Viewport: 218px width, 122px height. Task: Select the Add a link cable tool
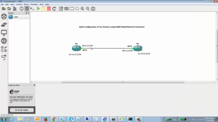(x=4, y=57)
